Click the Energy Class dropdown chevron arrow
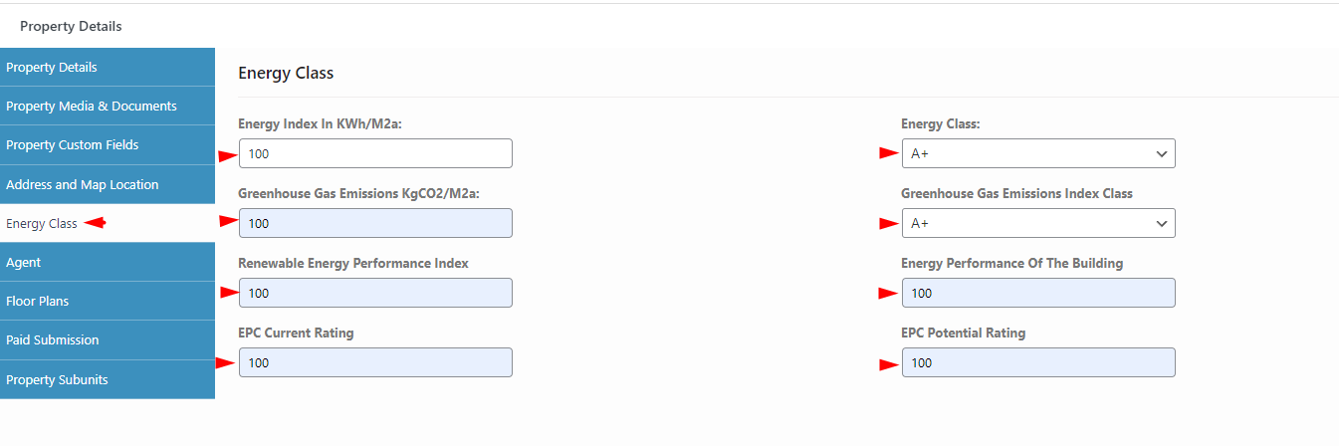This screenshot has height=446, width=1339. [1161, 154]
